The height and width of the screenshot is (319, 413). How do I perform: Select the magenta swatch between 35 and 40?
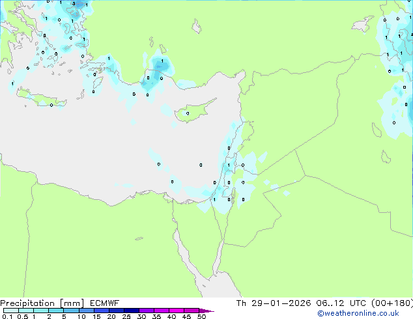162,311
